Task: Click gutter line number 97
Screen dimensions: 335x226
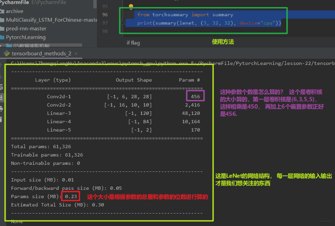Action: tap(105, 23)
